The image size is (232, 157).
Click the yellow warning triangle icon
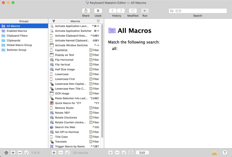[214, 153]
